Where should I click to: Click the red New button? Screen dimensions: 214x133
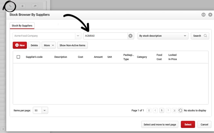click(x=20, y=45)
